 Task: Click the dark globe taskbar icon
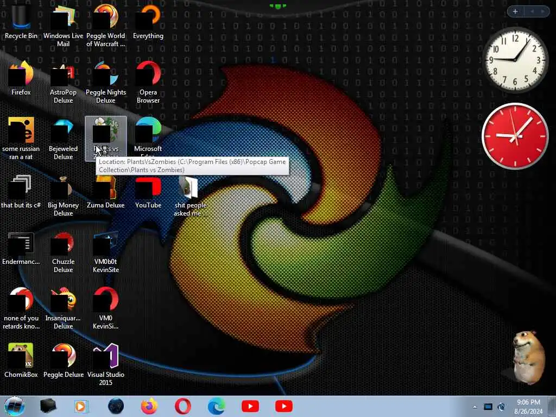(x=116, y=406)
